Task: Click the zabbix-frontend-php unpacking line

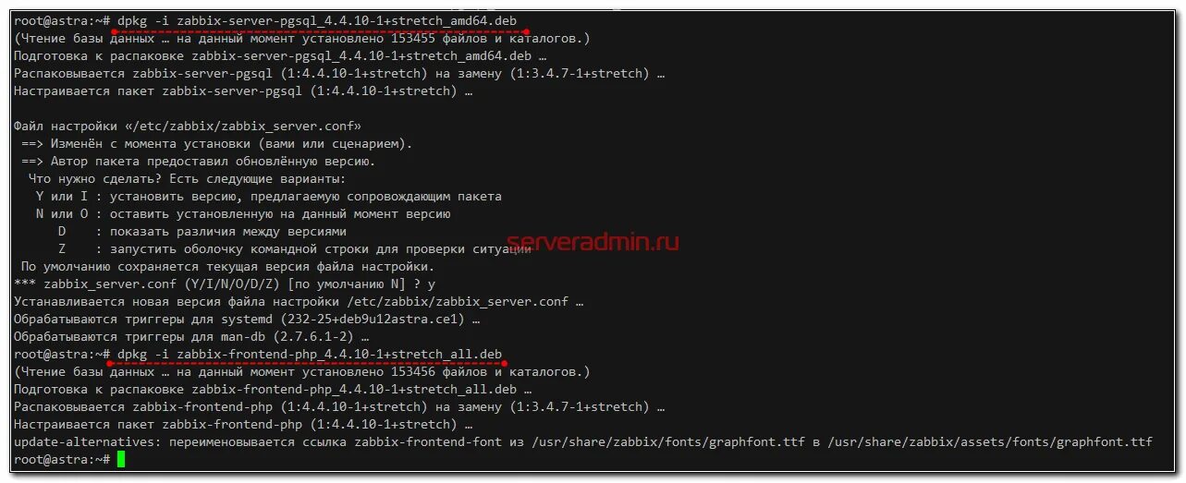Action: pos(339,407)
